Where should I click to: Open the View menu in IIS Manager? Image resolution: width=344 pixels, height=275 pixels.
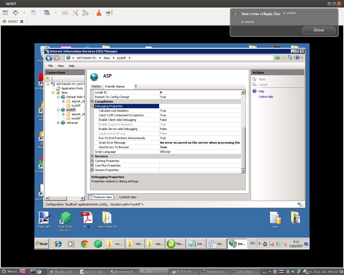coord(61,66)
